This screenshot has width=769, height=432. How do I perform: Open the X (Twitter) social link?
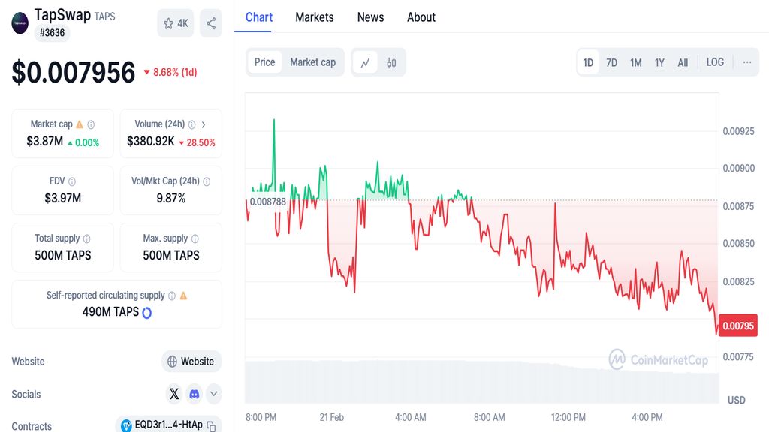(174, 394)
